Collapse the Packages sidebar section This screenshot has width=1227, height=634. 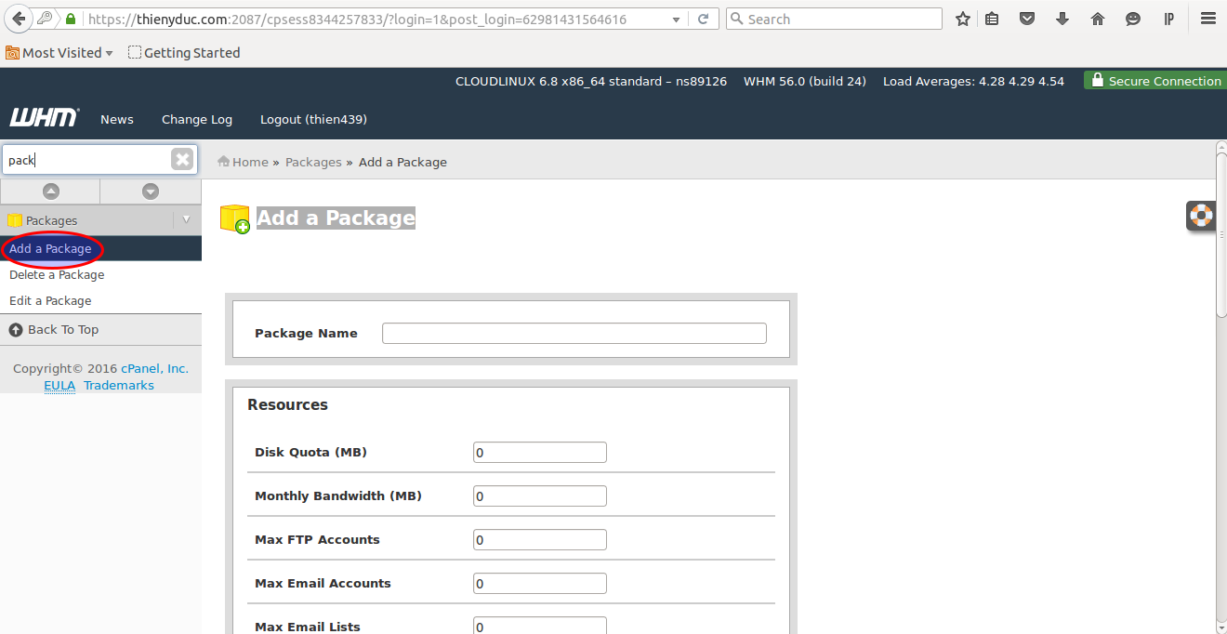pos(186,220)
